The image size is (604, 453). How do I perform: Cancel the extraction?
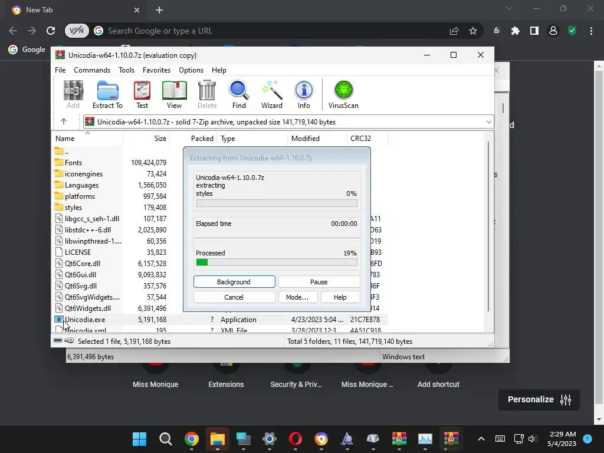[234, 297]
